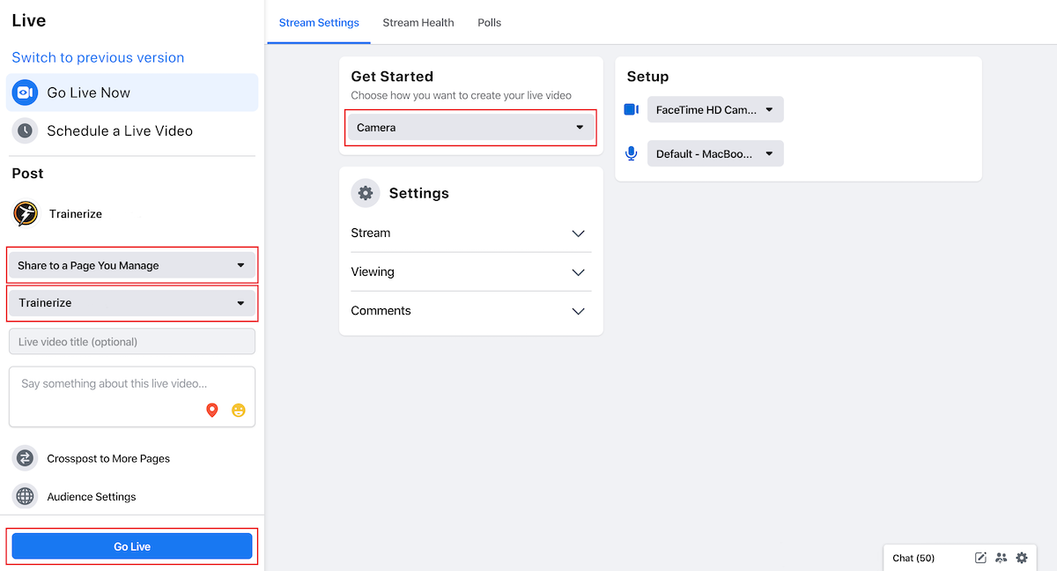
Task: Click Switch to previous version link
Action: point(98,58)
